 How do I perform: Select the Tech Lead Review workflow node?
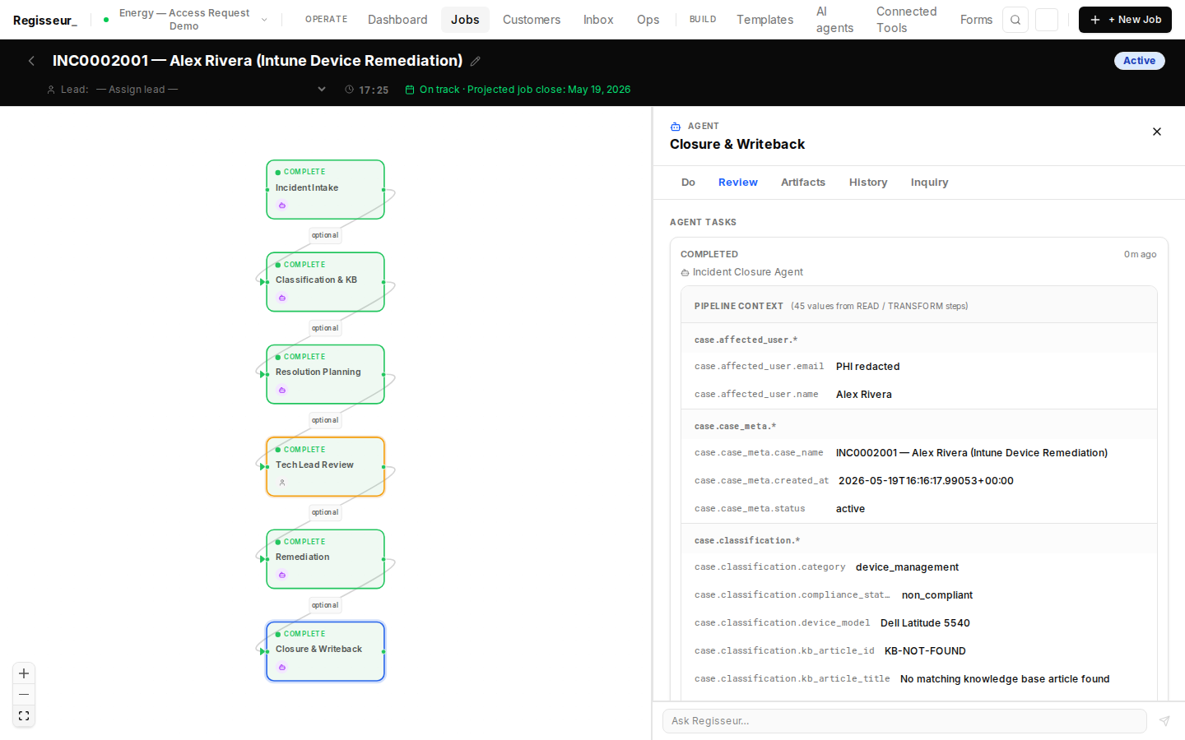325,466
